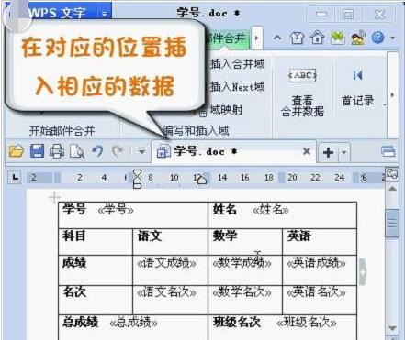The image size is (405, 340).
Task: Select 数学 header cell
Action: [x=245, y=241]
